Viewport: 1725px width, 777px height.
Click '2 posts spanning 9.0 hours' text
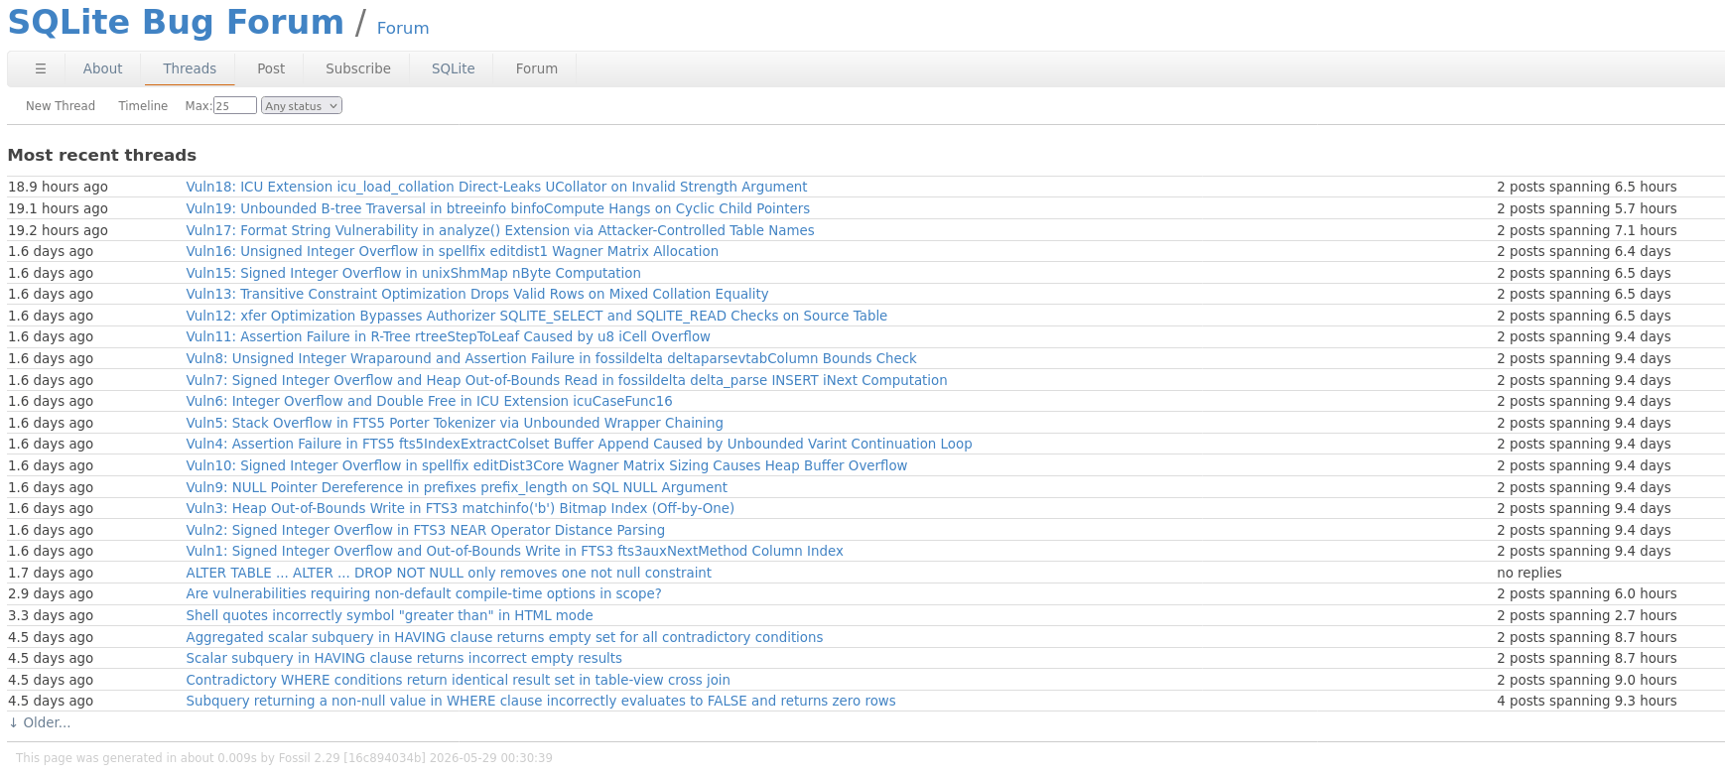(x=1587, y=680)
